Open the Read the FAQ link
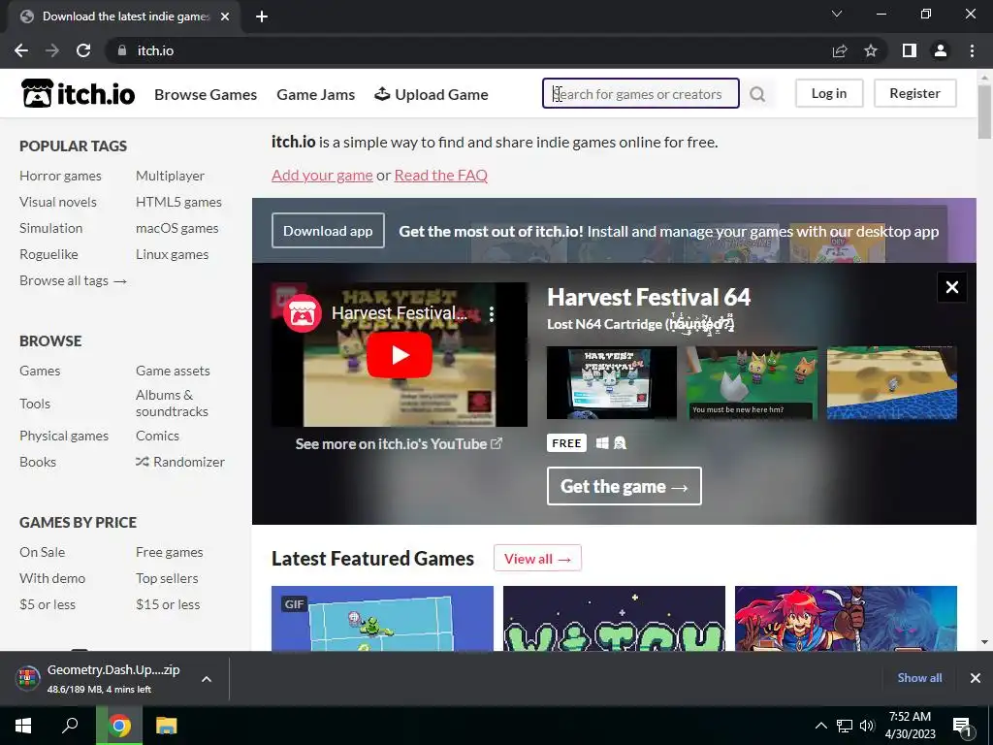The width and height of the screenshot is (993, 745). point(441,175)
